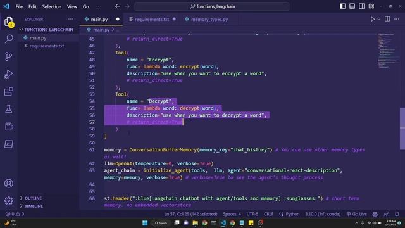Screen dimensions: 405x228
Task: Open notifications bell in status bar
Action: (x=397, y=214)
